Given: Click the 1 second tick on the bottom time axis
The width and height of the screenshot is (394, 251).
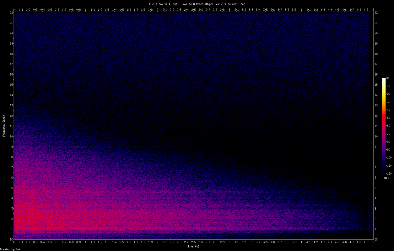Looking at the screenshot, I should [x=86, y=242].
